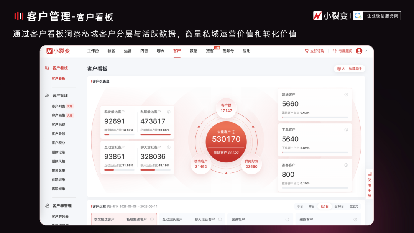Open 自定义 custom date range option
The height and width of the screenshot is (233, 414).
353,206
